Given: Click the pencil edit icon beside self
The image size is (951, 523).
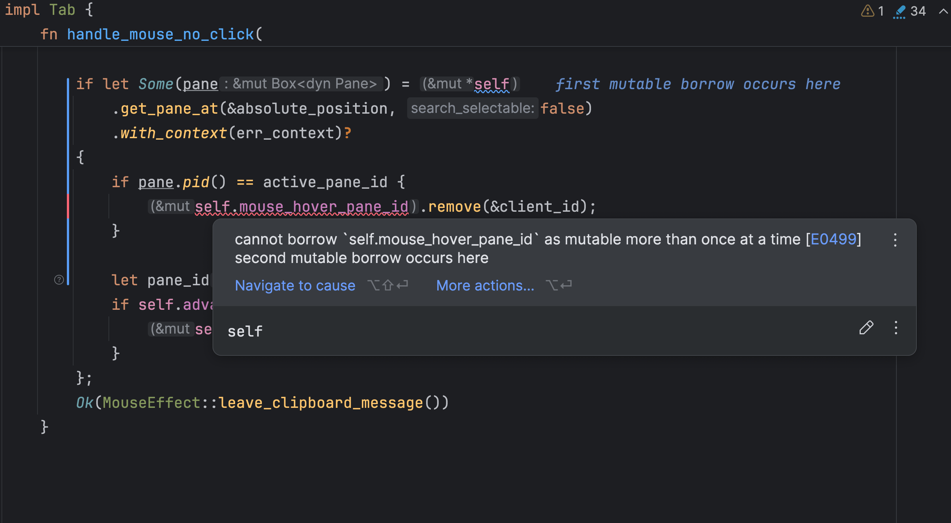Looking at the screenshot, I should pyautogui.click(x=866, y=328).
